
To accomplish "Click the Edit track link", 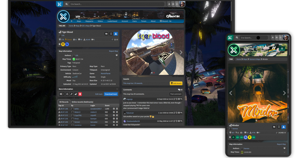I will pos(99,94).
